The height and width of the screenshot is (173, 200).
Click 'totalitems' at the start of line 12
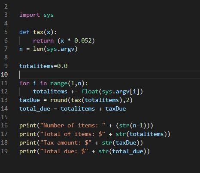click(50, 92)
